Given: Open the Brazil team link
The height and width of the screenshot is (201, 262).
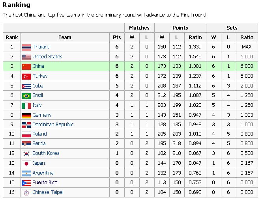Looking at the screenshot, I should (x=38, y=95).
